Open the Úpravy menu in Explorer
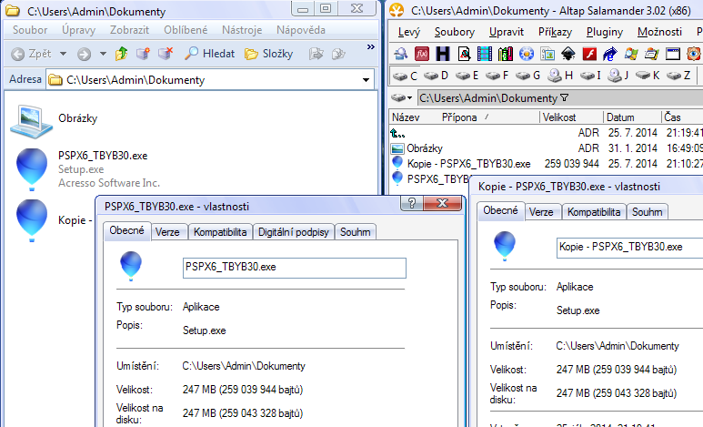Viewport: 703px width, 427px height. (78, 30)
